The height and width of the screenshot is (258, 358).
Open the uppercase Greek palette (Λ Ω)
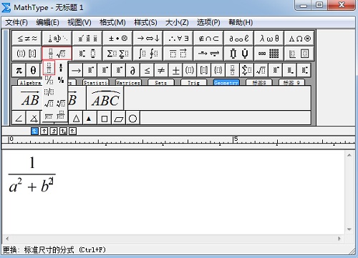coord(299,38)
